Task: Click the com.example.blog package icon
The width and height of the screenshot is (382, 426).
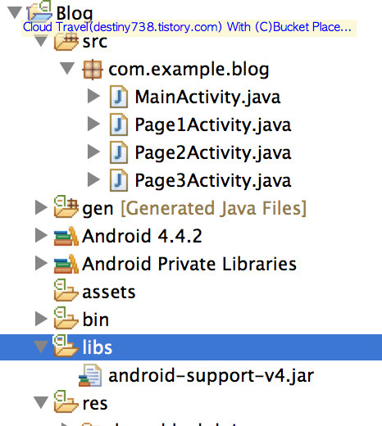Action: (93, 70)
